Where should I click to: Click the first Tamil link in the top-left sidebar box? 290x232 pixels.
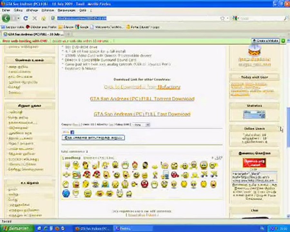(24, 47)
